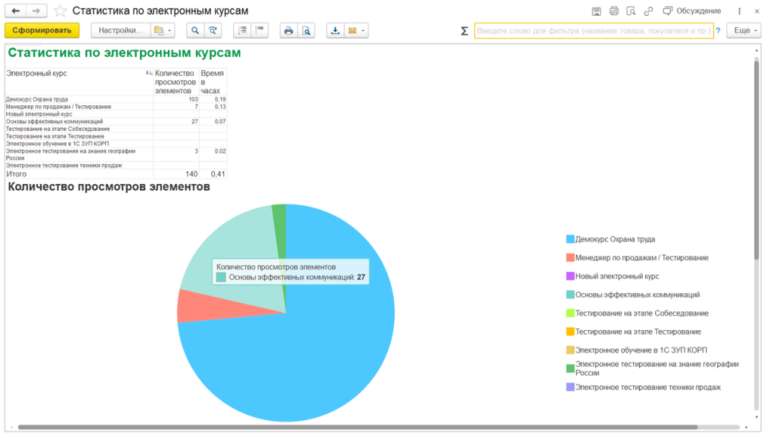Image resolution: width=770 pixels, height=436 pixels.
Task: Open the Настройки... report settings
Action: [120, 31]
